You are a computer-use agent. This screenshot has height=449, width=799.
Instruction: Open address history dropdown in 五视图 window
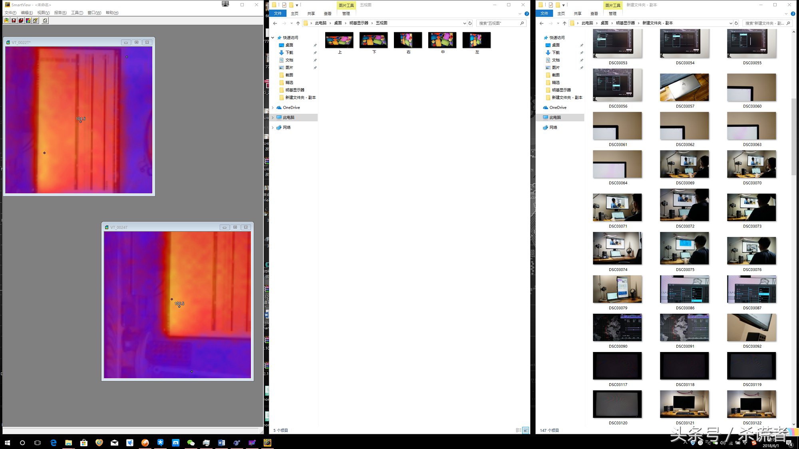click(464, 23)
